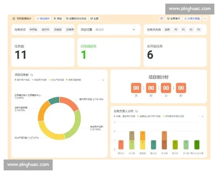Open the 任务数 11 stat card
This screenshot has width=218, height=174.
43,53
